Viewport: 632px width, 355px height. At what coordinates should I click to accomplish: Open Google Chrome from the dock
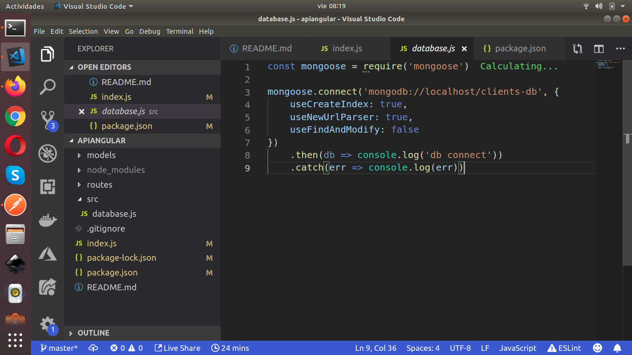coord(15,116)
